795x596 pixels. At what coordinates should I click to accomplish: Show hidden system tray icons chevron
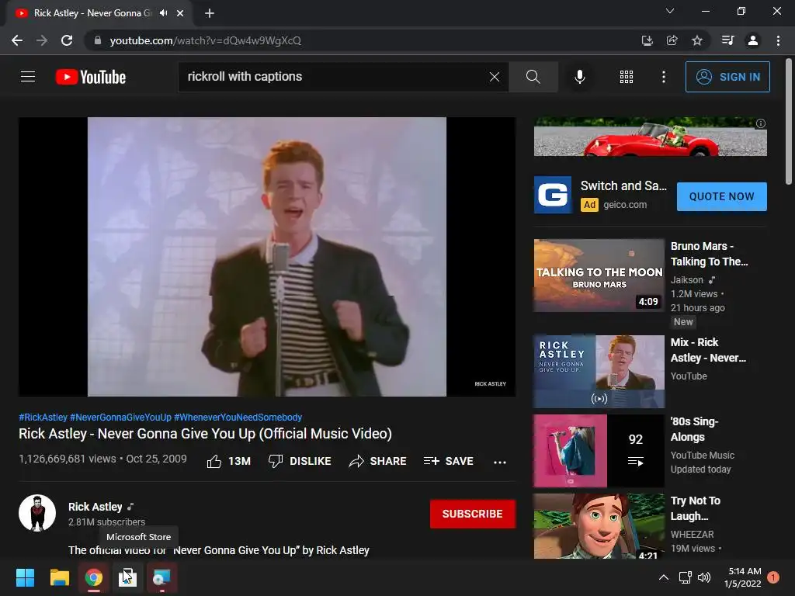click(x=663, y=577)
